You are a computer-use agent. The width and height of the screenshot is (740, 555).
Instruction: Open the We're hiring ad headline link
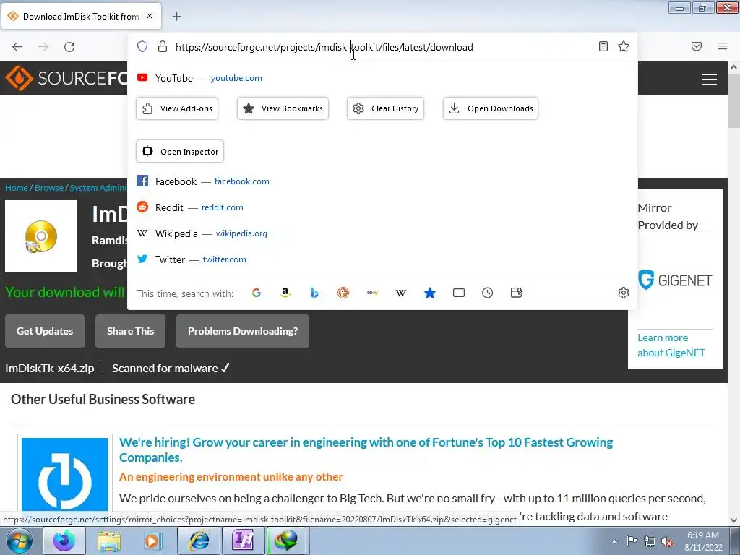[366, 449]
